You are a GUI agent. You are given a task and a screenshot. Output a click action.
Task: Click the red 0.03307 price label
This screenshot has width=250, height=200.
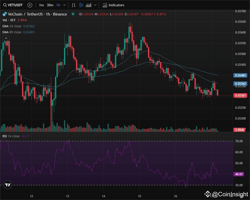pos(240,95)
